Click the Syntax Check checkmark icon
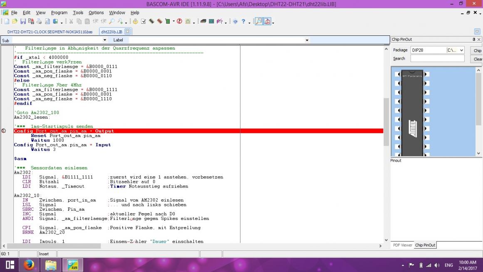This screenshot has height=272, width=483. click(x=144, y=21)
